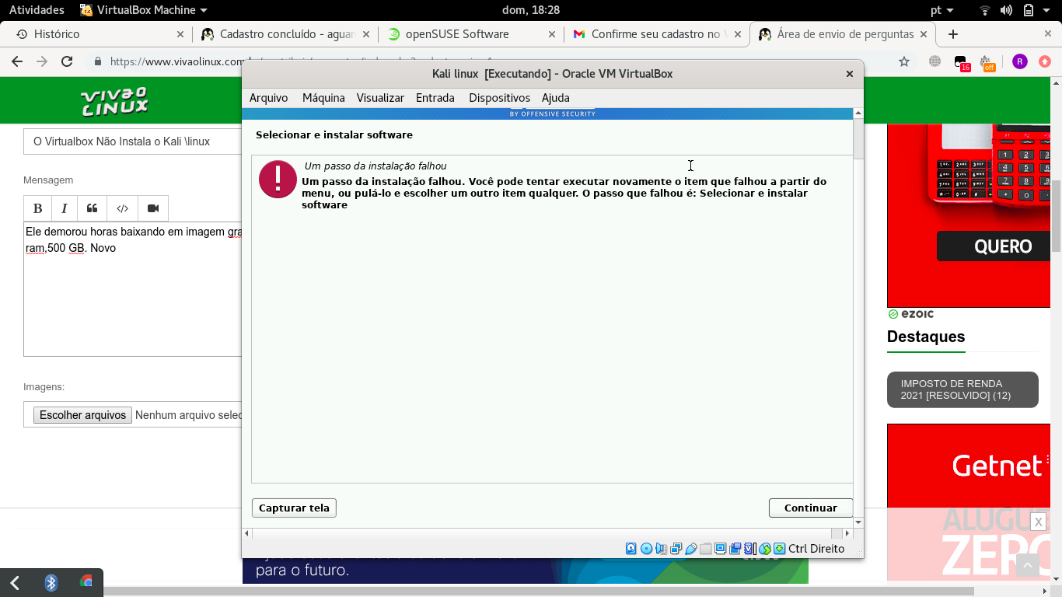The image size is (1062, 597).
Task: Click the pink update arrow icon in Chrome
Action: (x=1045, y=61)
